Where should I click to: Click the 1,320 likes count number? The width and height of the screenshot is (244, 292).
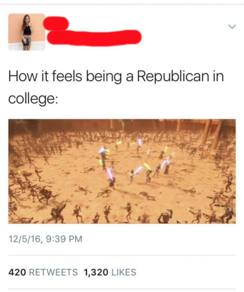coord(96,272)
